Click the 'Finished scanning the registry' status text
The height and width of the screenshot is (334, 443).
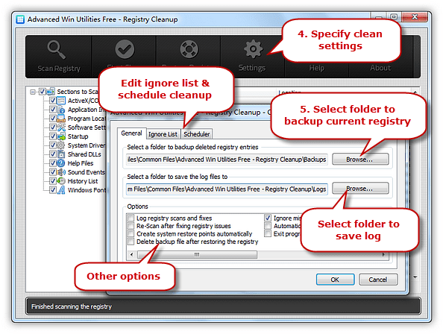click(x=72, y=306)
